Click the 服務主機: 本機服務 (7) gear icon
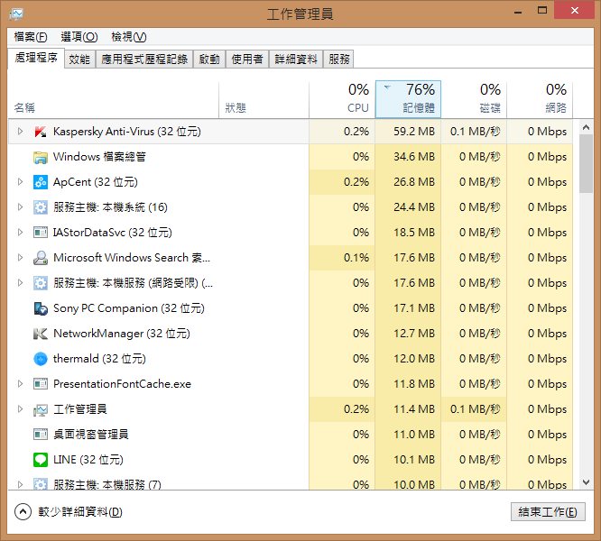The image size is (601, 541). click(41, 484)
